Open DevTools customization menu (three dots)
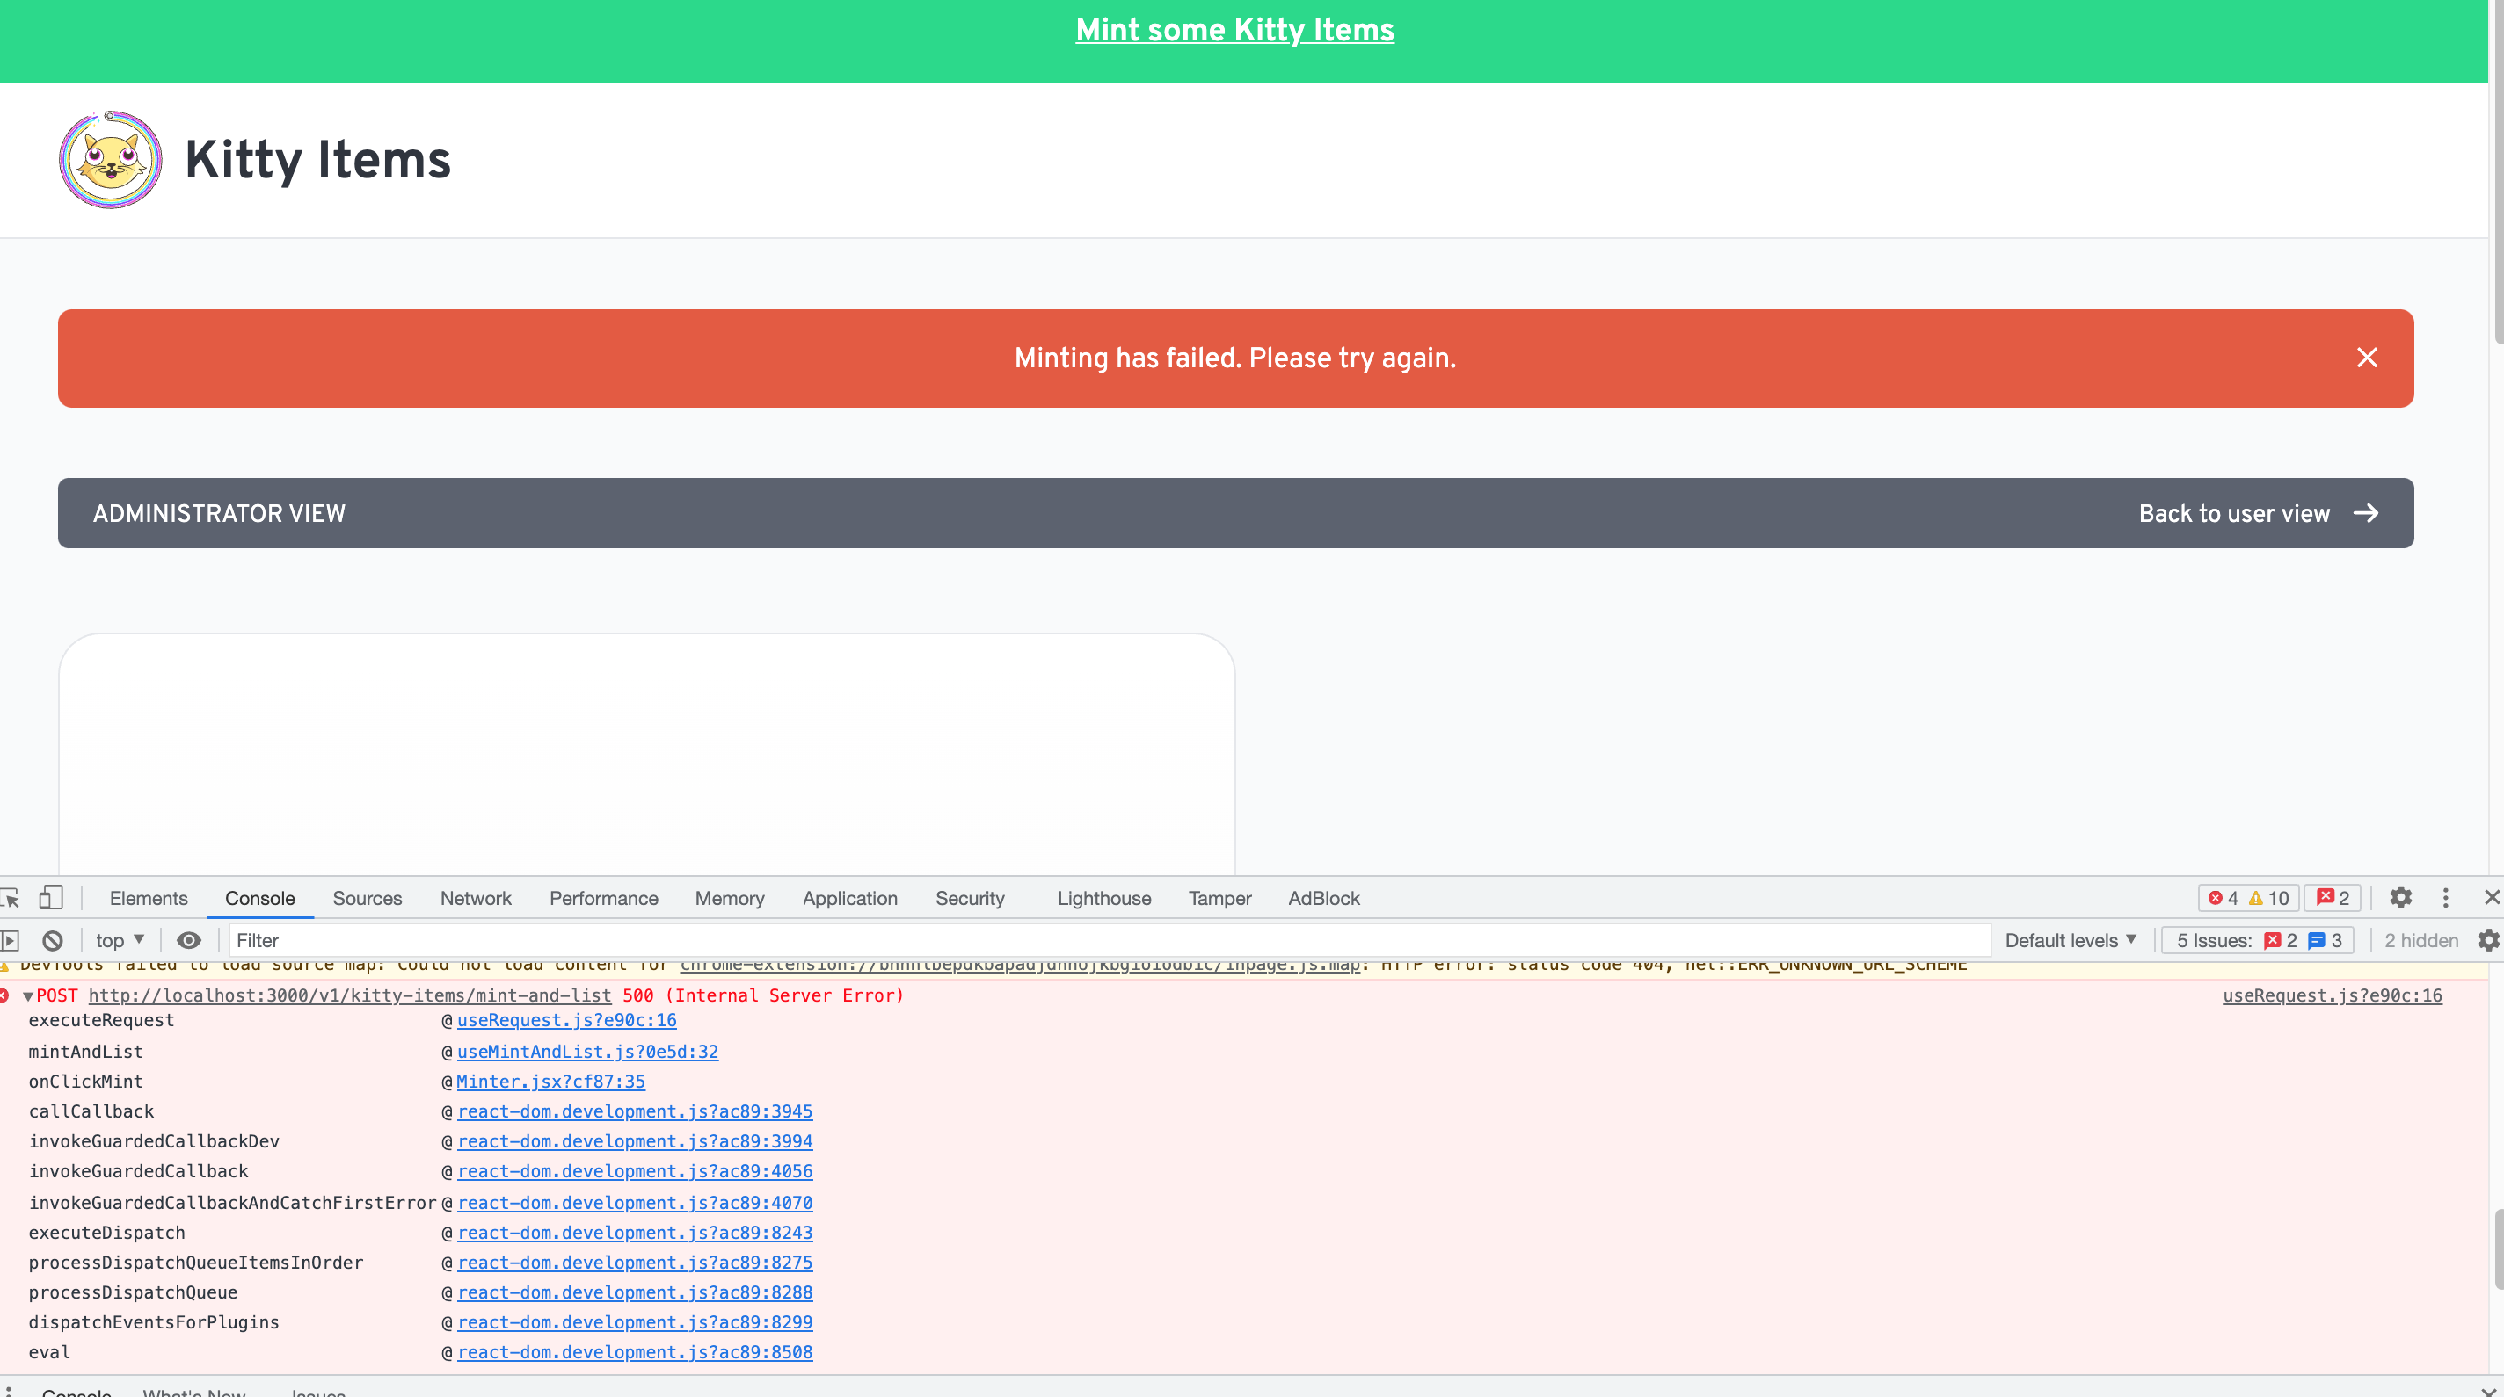 2446,898
